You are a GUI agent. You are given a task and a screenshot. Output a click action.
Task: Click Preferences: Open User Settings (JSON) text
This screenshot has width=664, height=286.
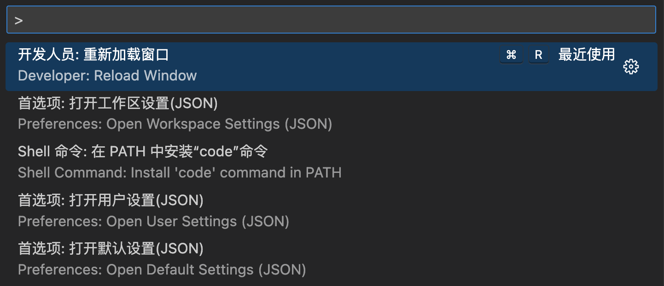tap(153, 221)
